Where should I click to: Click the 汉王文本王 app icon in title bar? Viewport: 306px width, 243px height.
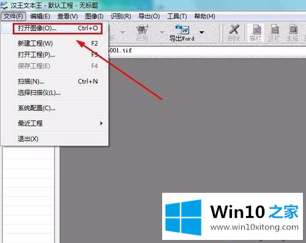tap(4, 5)
